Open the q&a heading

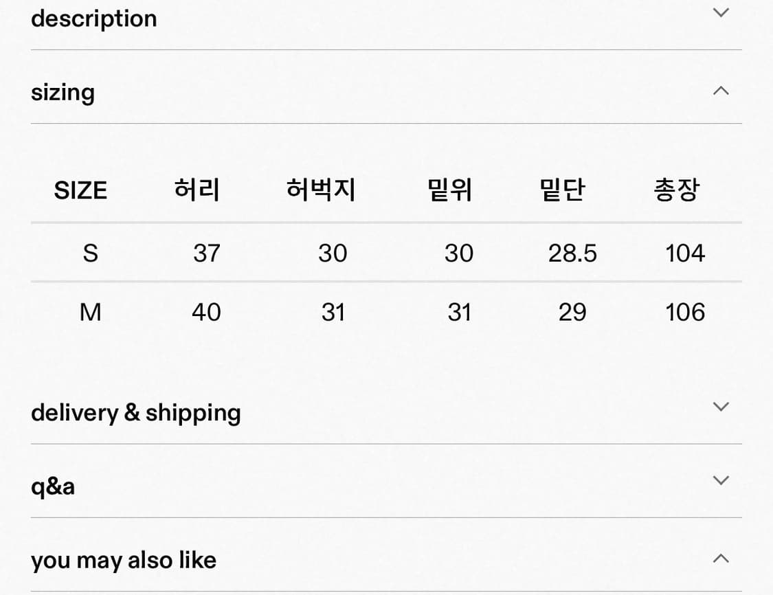[x=53, y=487]
